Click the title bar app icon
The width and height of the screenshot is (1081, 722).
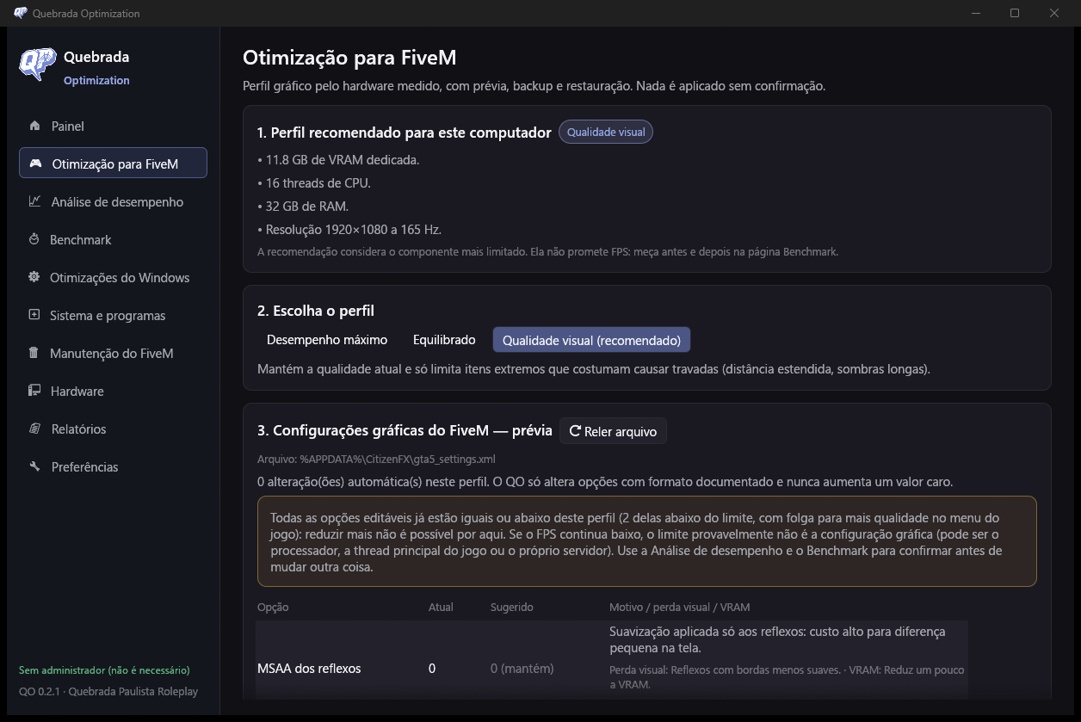(21, 13)
